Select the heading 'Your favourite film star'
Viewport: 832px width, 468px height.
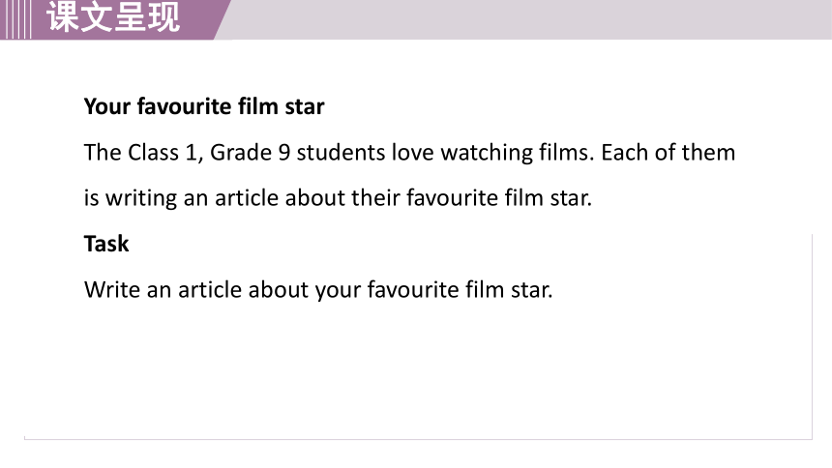[204, 106]
